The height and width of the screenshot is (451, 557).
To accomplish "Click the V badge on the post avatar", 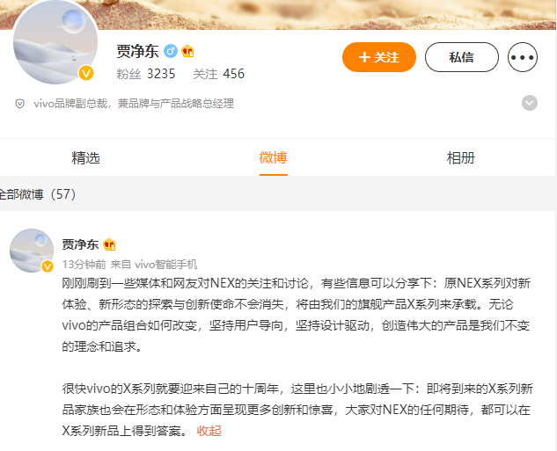I will [48, 266].
